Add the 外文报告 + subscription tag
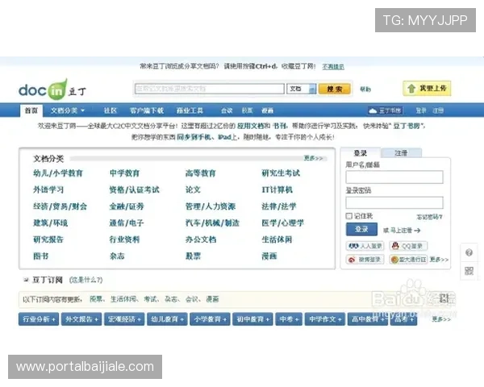Image resolution: width=484 pixels, height=387 pixels. 81,319
